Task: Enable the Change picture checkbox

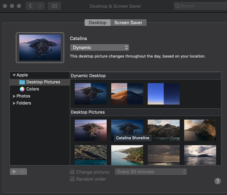Action: [x=72, y=172]
